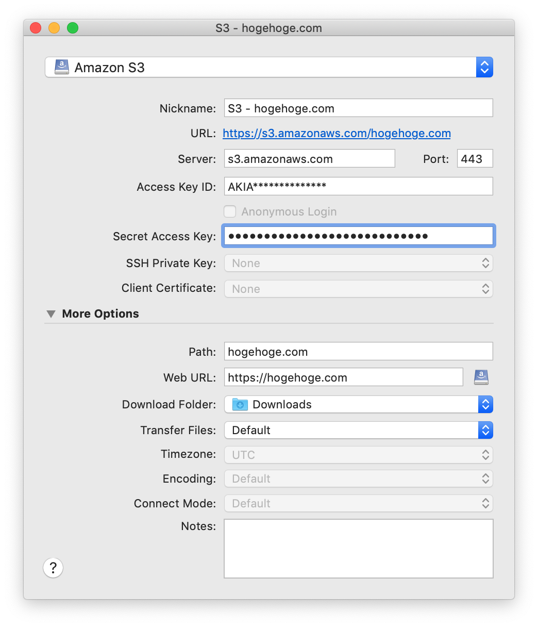Click the window title S3 - hogehoge.com
Screen dimensions: 538x627
coord(269,28)
